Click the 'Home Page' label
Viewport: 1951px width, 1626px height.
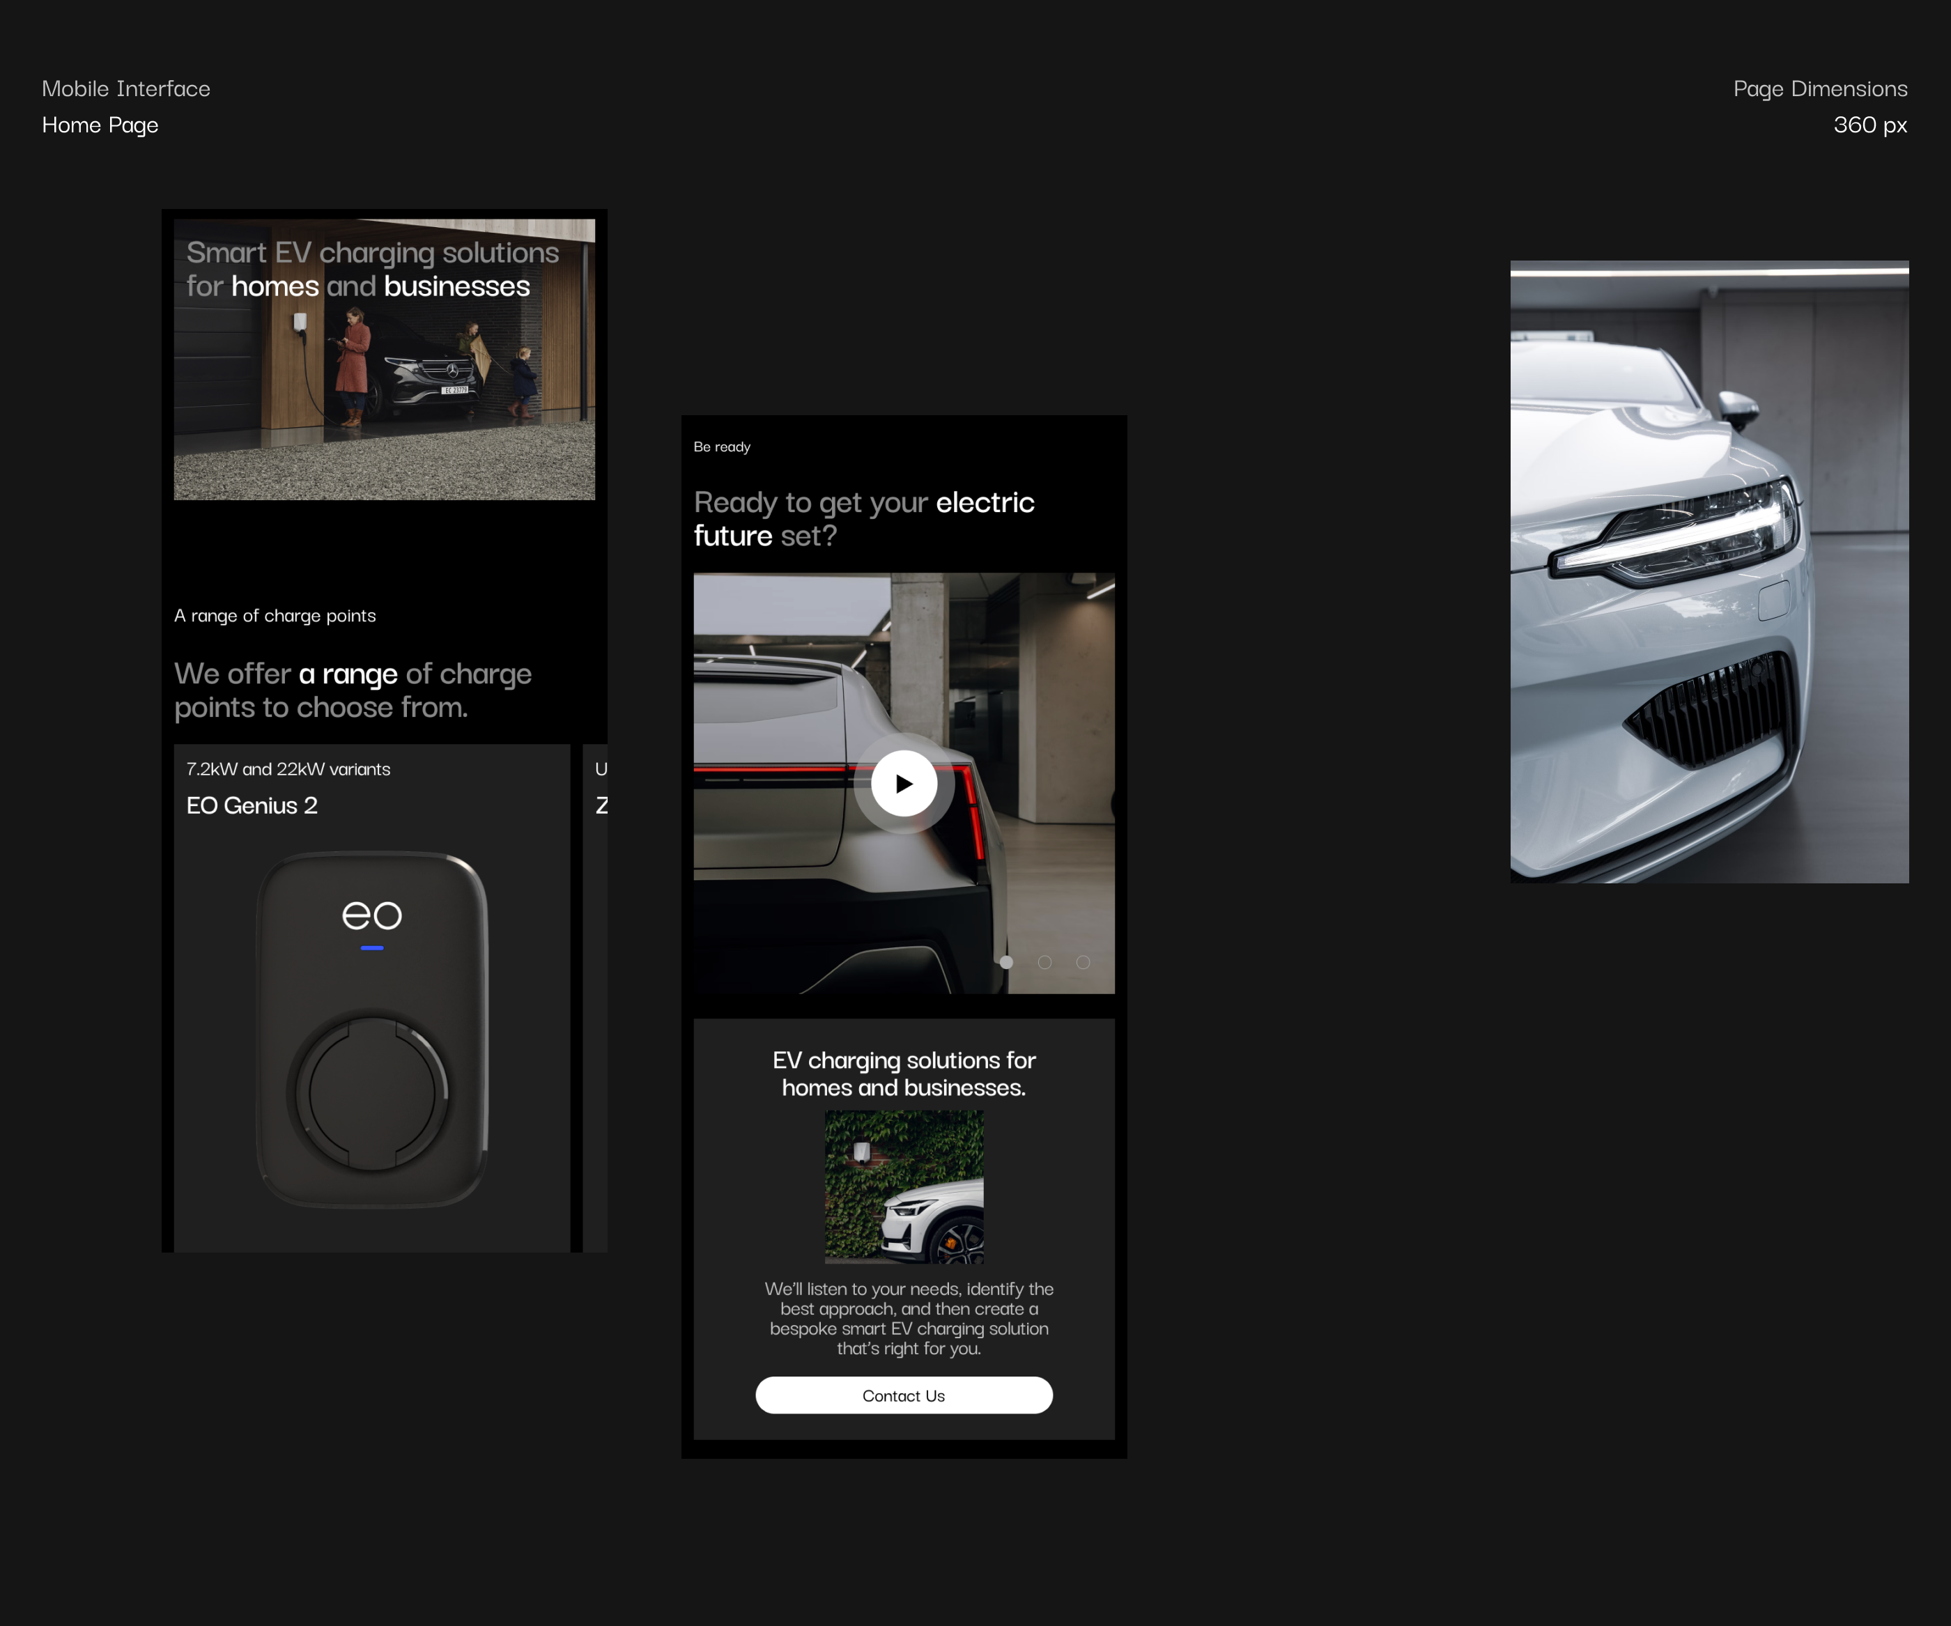pos(100,125)
